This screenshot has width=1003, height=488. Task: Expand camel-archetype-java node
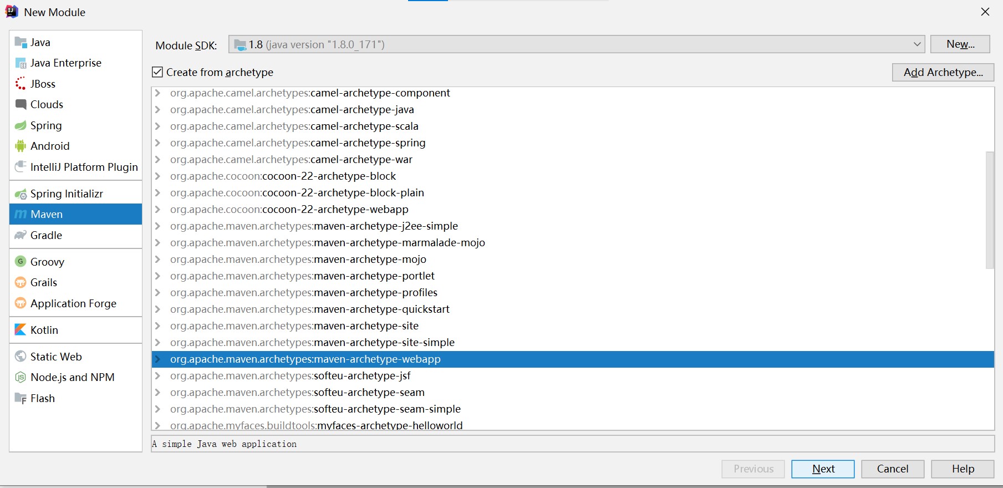pos(158,109)
